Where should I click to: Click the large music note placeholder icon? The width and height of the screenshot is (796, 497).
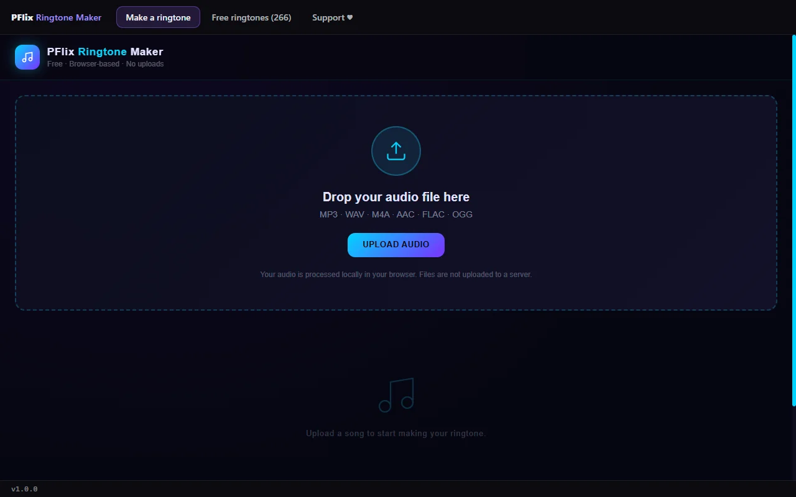(x=396, y=395)
